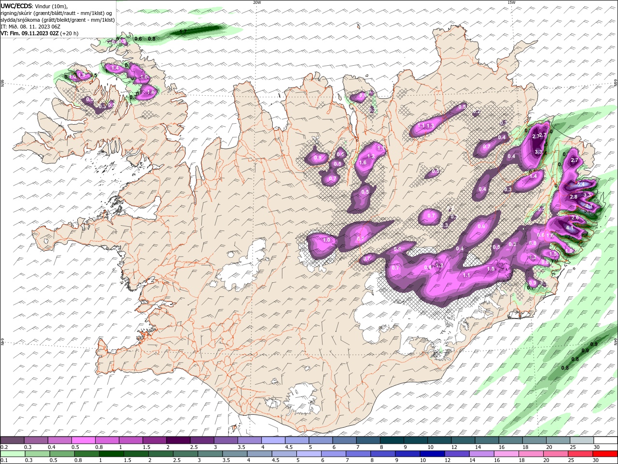
Task: Select upper snow scale swatch labeled 7
Action: click(368, 440)
